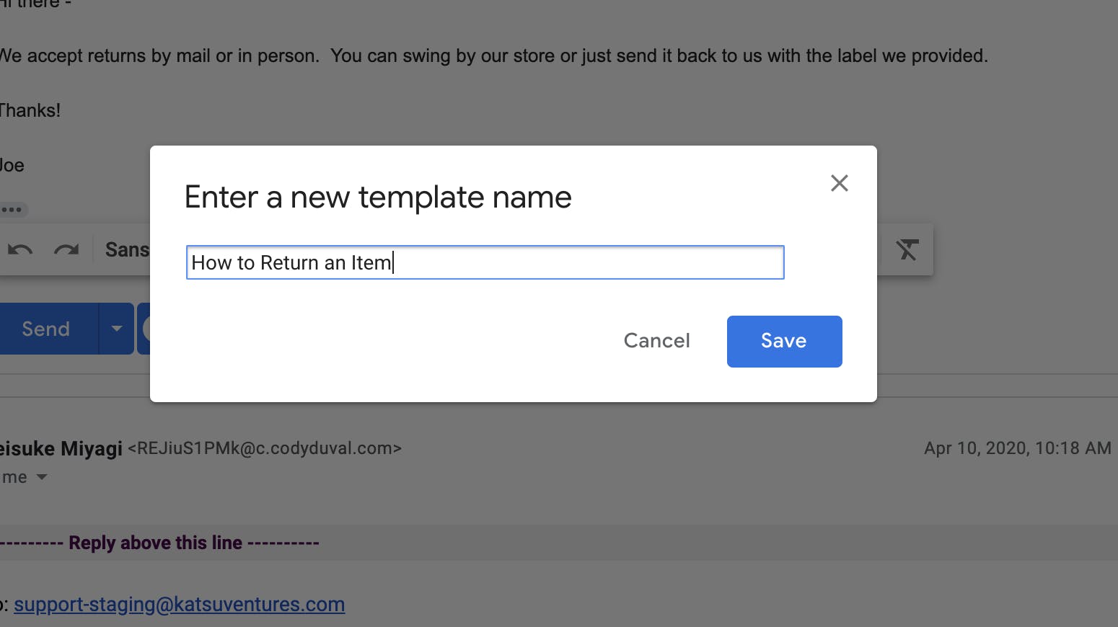
Task: Click the 'Enter a new template name' heading
Action: (377, 197)
